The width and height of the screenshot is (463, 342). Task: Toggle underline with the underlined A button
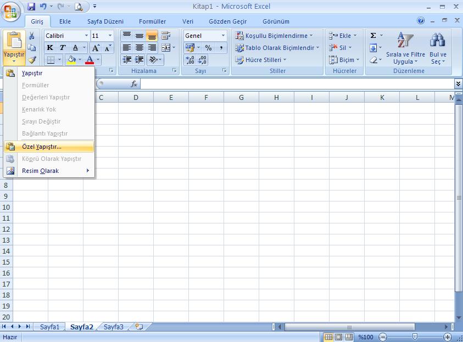pos(75,48)
